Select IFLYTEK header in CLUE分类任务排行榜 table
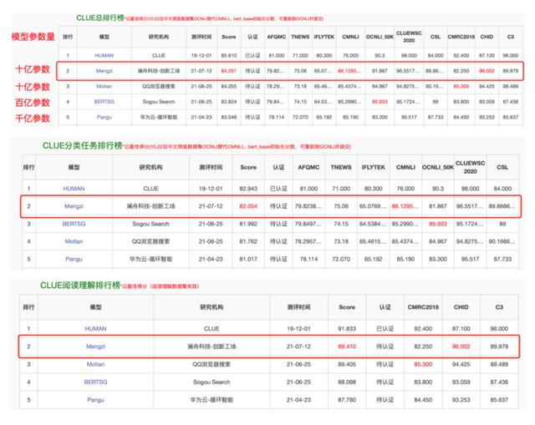The image size is (535, 425). 374,167
